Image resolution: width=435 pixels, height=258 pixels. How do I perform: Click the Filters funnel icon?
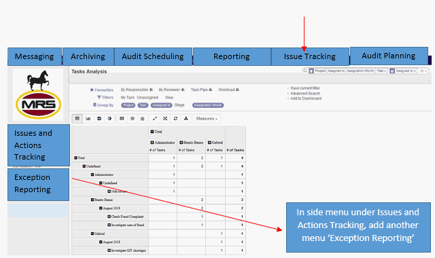[99, 97]
